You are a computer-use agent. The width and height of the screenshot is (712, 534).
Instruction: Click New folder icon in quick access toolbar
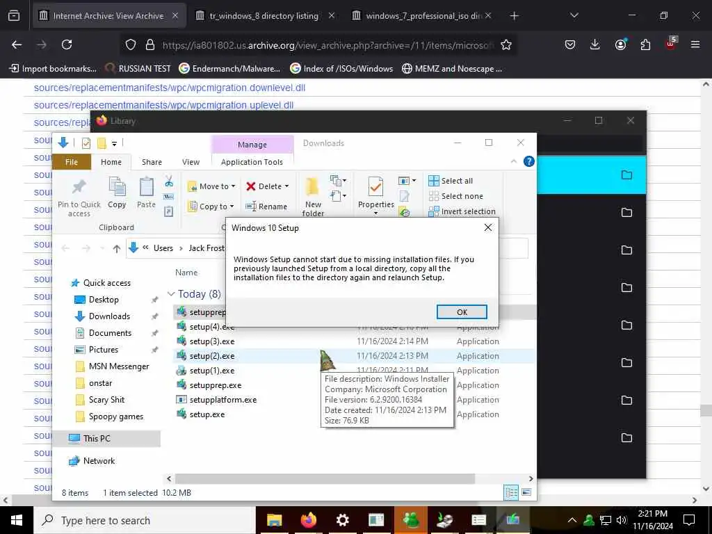click(x=102, y=143)
